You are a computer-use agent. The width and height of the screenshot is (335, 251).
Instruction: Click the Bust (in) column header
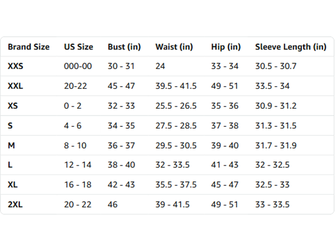(x=124, y=47)
